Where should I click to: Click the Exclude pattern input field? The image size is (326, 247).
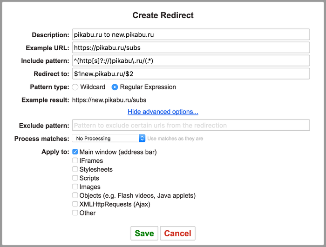tap(191, 125)
